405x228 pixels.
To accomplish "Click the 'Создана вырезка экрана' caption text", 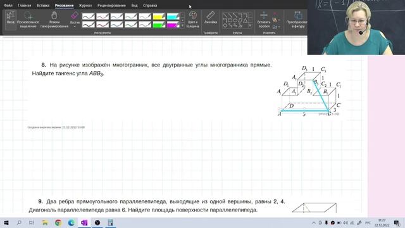I will pos(56,127).
